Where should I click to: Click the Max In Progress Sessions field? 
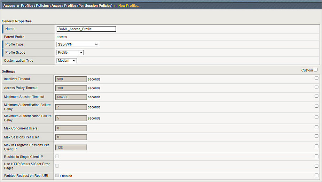71,147
